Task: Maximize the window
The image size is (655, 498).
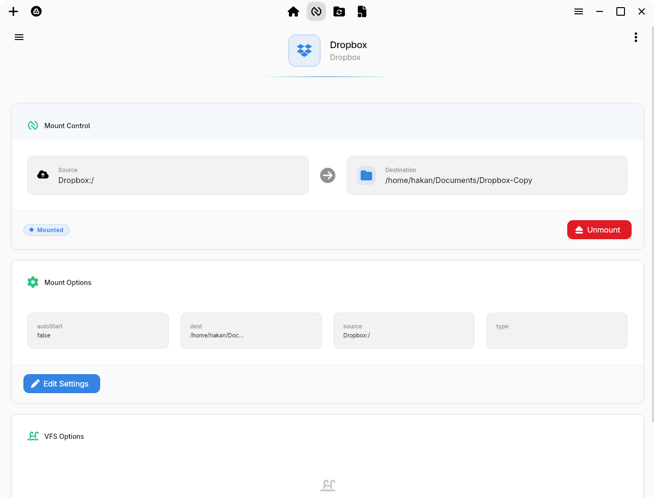Action: (621, 11)
